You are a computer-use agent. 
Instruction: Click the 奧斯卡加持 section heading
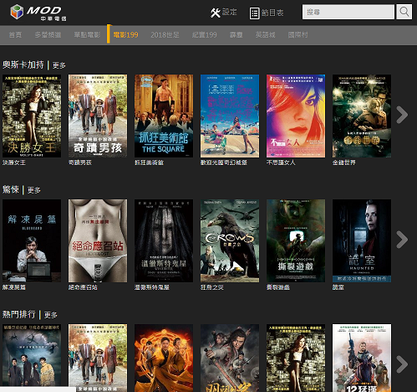point(23,64)
